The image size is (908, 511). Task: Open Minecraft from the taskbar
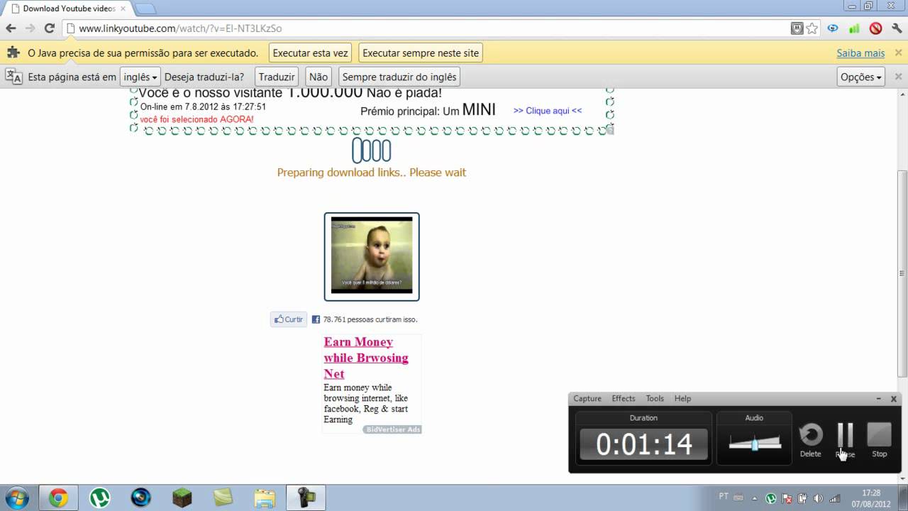click(182, 498)
